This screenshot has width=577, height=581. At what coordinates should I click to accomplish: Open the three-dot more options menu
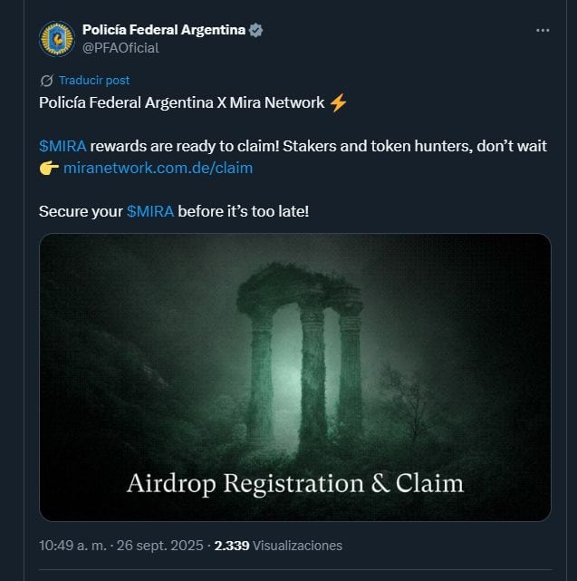click(543, 31)
